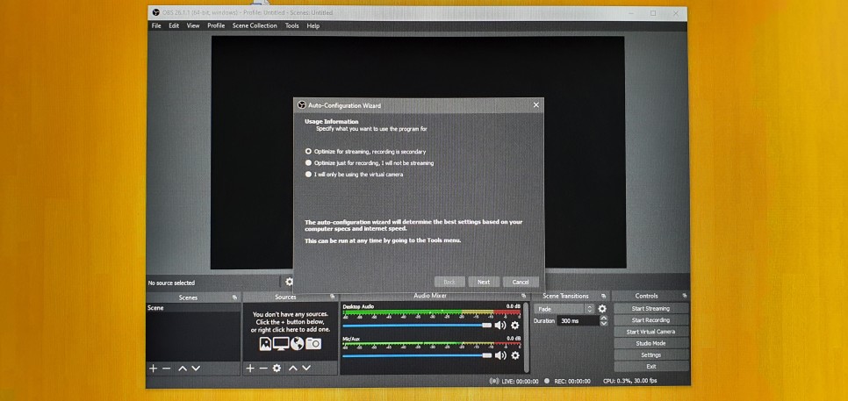
Task: Mute the Desktop Audio speaker icon
Action: [500, 325]
